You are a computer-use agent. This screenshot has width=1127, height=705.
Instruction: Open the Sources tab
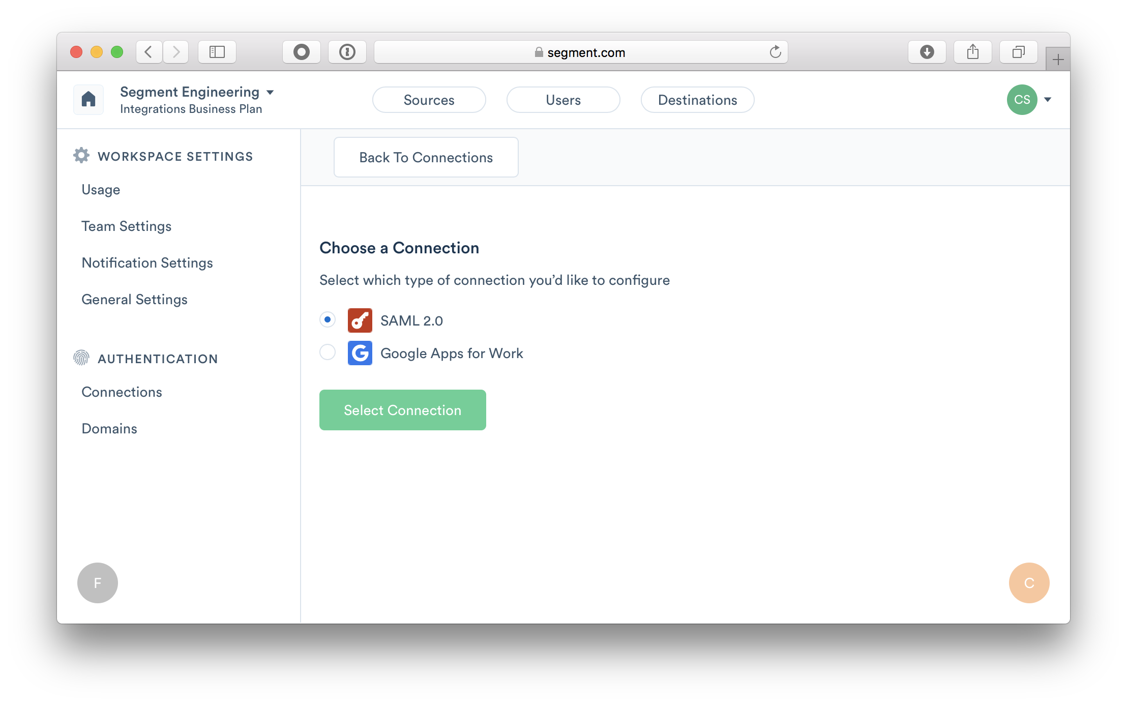429,100
